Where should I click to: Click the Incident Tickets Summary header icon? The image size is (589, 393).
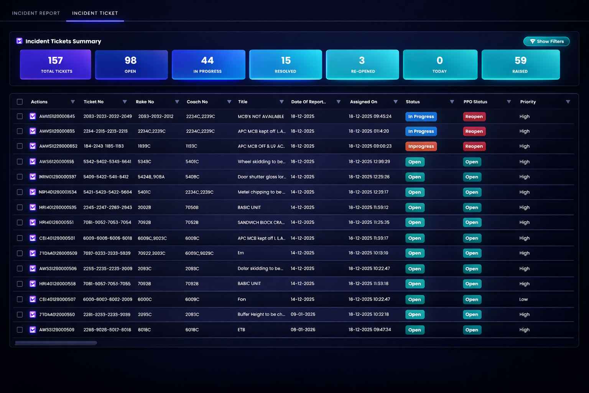[19, 41]
